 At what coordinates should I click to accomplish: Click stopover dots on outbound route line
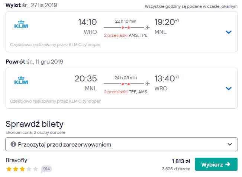(x=126, y=28)
